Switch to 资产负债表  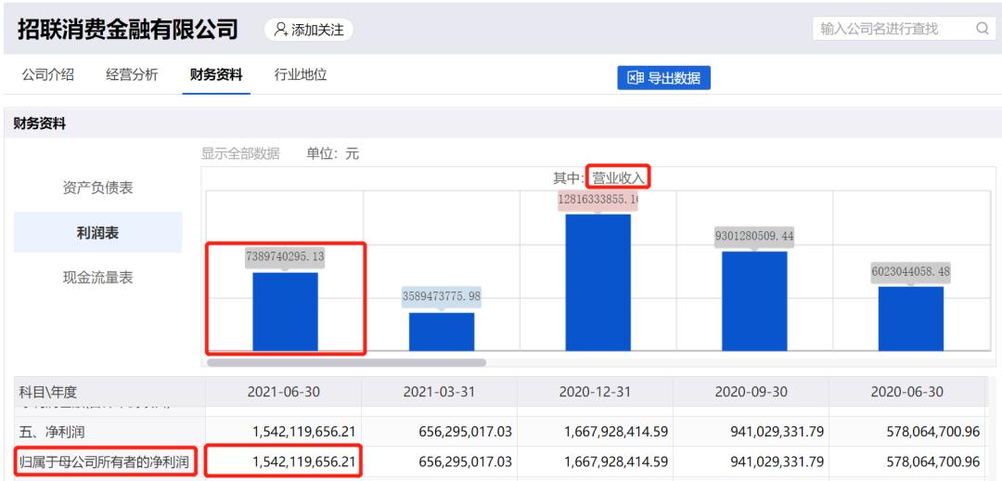[x=97, y=188]
